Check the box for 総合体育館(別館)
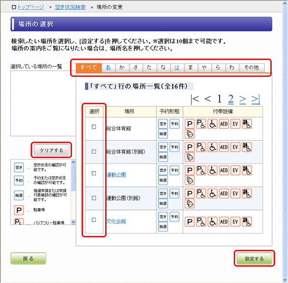 pyautogui.click(x=94, y=151)
